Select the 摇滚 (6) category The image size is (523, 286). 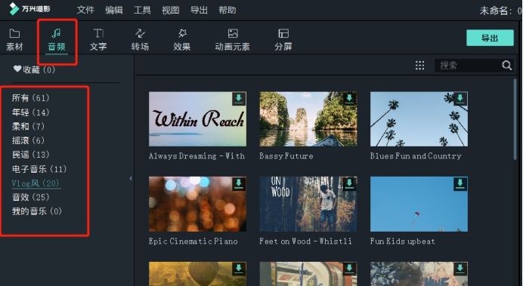pos(28,140)
